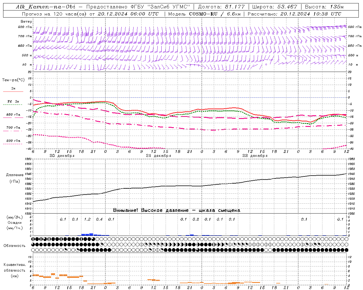Viewport: 363px width, 290px height.
Task: Click the model name COSMO-RU / 6.6км
Action: (215, 14)
